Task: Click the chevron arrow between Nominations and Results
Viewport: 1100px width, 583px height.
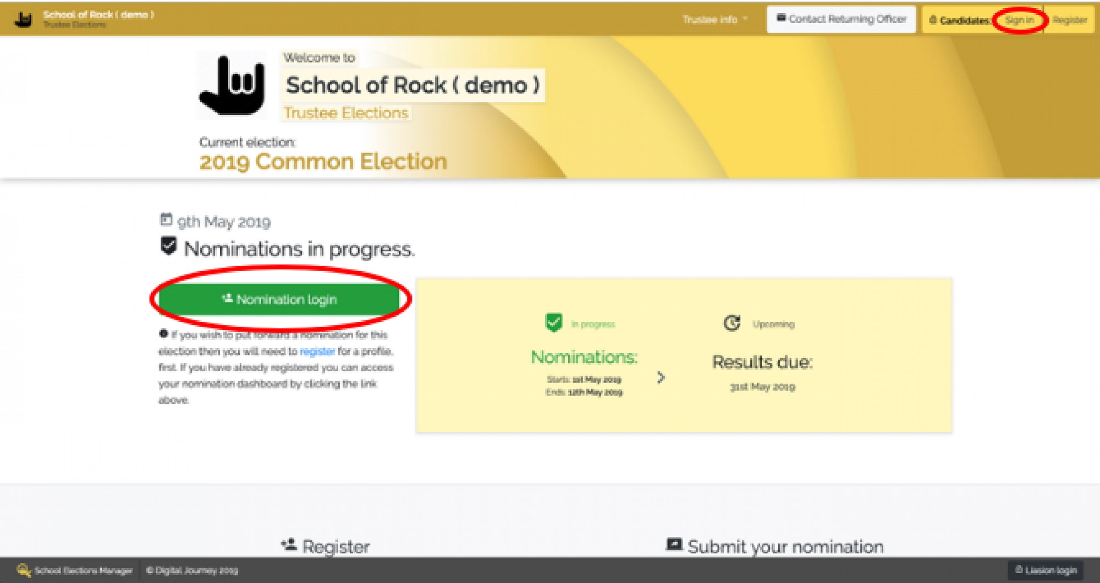Action: click(661, 377)
